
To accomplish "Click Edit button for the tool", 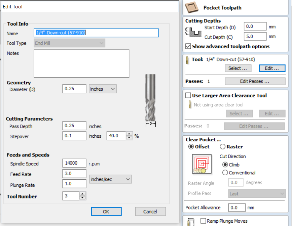I will click(x=272, y=68).
